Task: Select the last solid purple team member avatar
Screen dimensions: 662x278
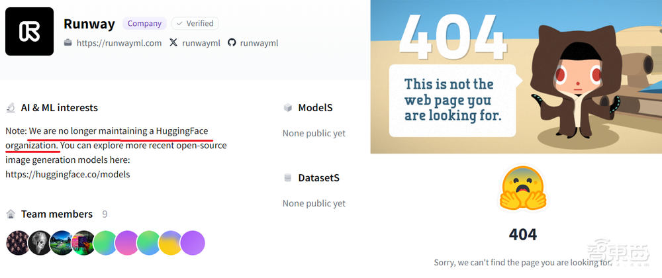Action: coord(193,243)
